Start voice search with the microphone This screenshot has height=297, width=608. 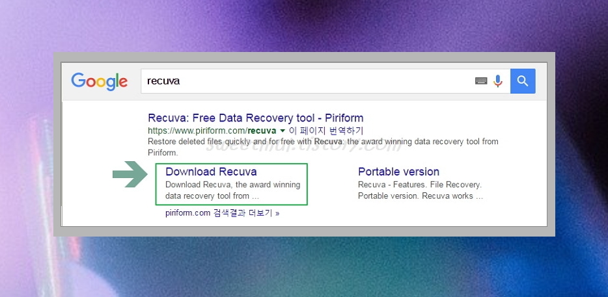coord(498,81)
